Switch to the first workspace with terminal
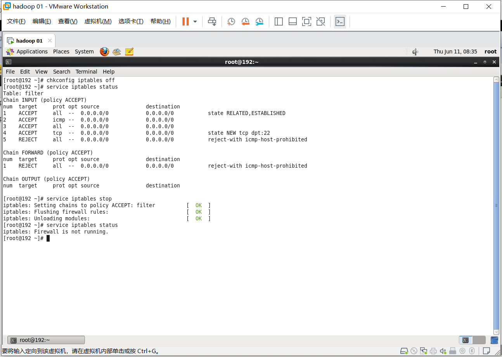 coord(466,340)
